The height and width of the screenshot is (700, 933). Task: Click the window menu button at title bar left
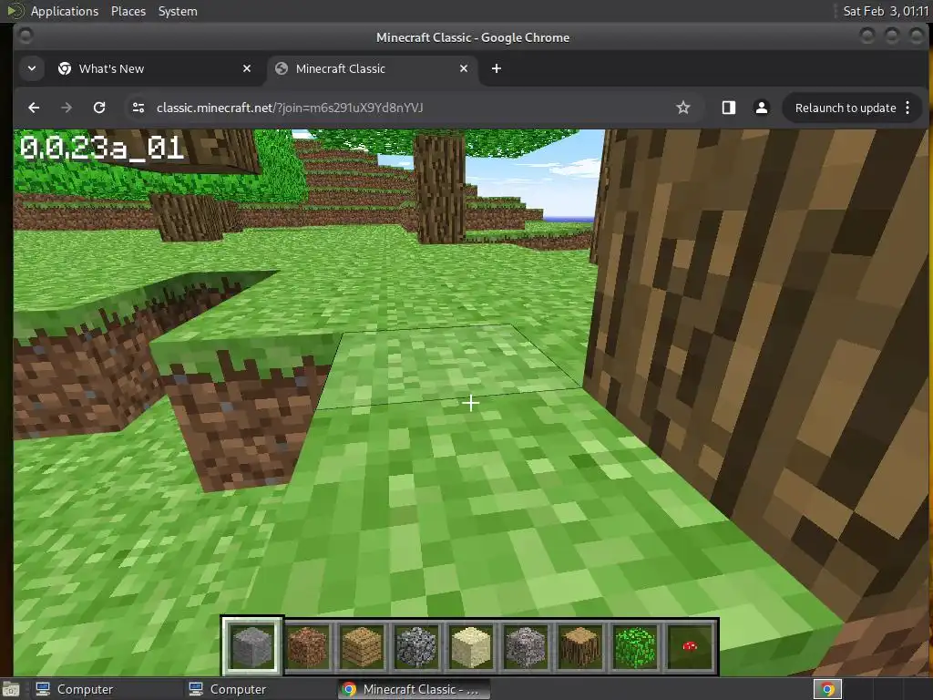[25, 36]
